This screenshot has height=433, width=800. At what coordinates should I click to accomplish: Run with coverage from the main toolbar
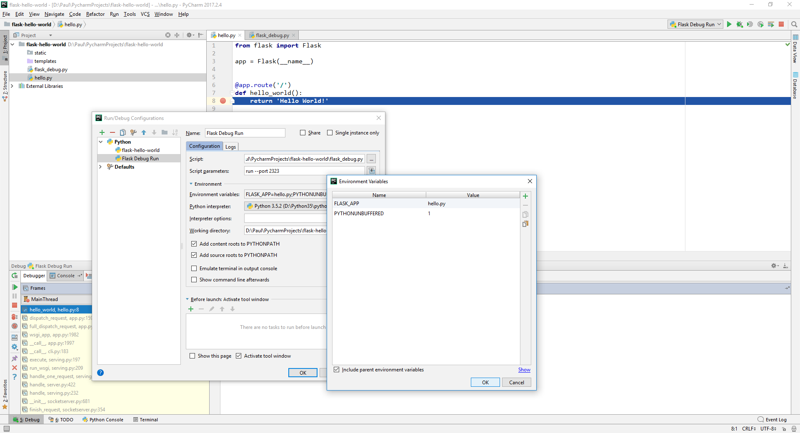coord(750,25)
